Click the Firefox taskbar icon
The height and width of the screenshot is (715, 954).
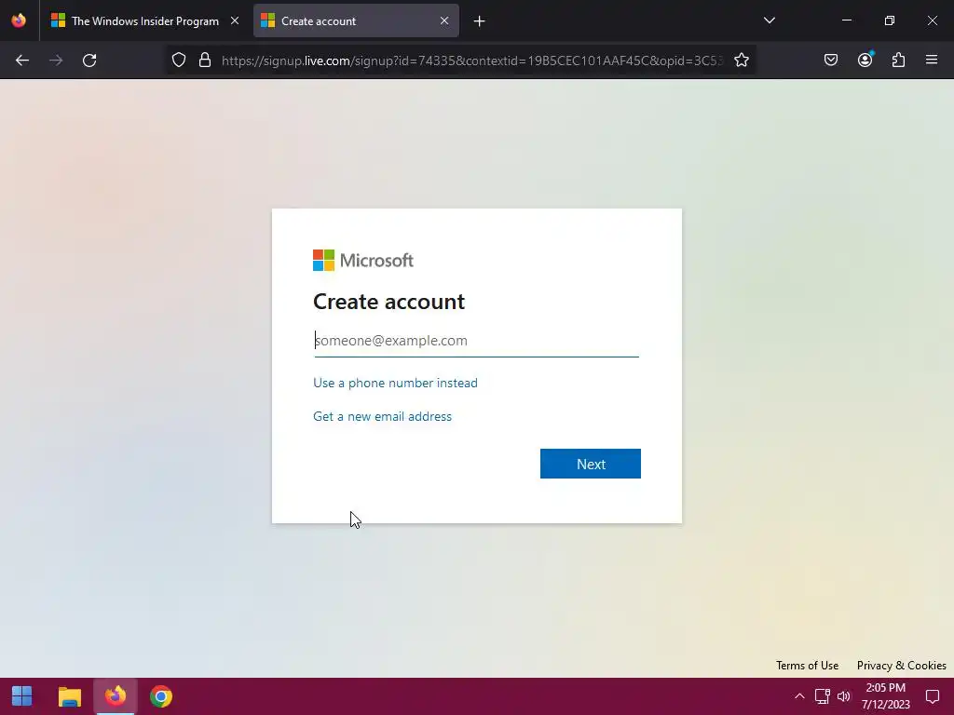tap(116, 696)
